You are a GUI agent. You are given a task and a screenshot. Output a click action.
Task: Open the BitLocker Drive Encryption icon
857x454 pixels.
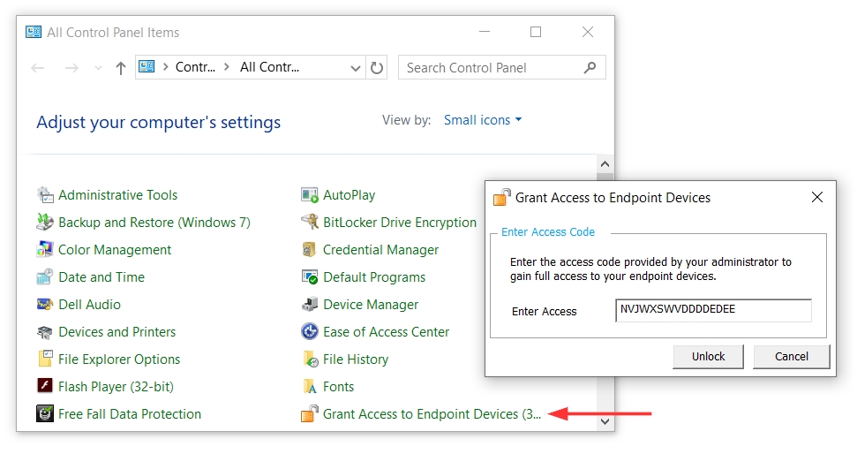tap(310, 223)
